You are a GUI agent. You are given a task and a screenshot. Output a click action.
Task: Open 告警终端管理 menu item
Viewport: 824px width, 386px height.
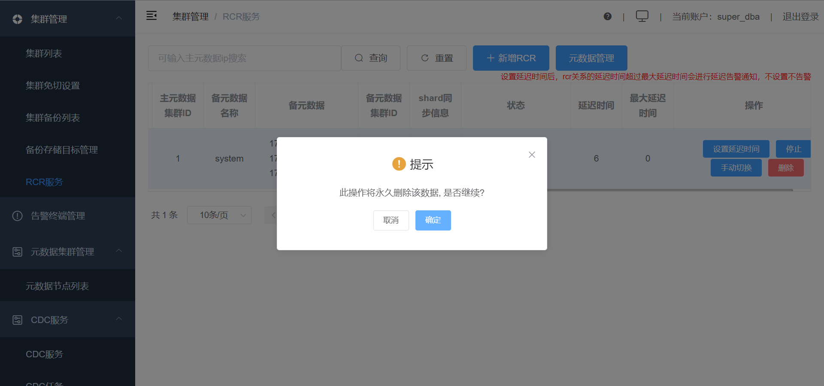click(67, 215)
